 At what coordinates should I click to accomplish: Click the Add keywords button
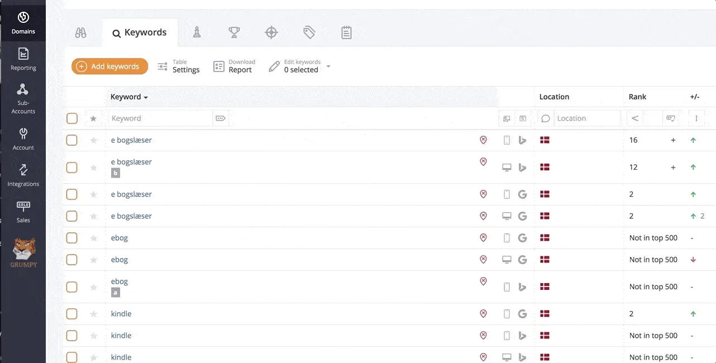[109, 66]
